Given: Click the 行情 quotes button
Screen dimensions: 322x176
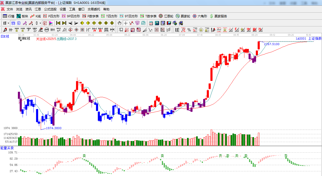Looking at the screenshot, I should [x=9, y=16].
